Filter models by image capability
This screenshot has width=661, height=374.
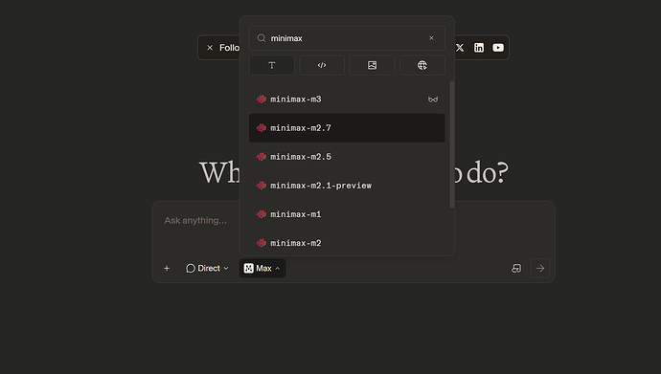[x=373, y=65]
